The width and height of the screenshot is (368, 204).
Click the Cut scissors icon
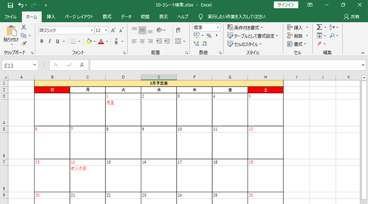click(x=23, y=28)
